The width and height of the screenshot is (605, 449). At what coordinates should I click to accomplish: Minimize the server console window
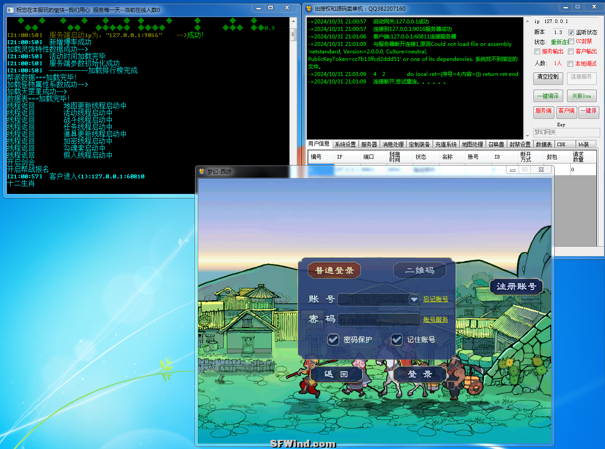pyautogui.click(x=259, y=8)
